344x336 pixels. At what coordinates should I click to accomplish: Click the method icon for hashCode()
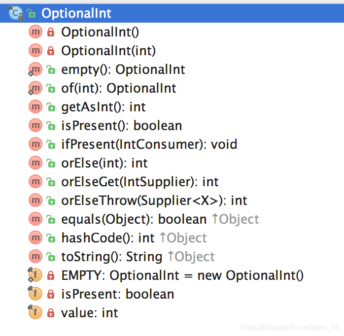point(35,238)
